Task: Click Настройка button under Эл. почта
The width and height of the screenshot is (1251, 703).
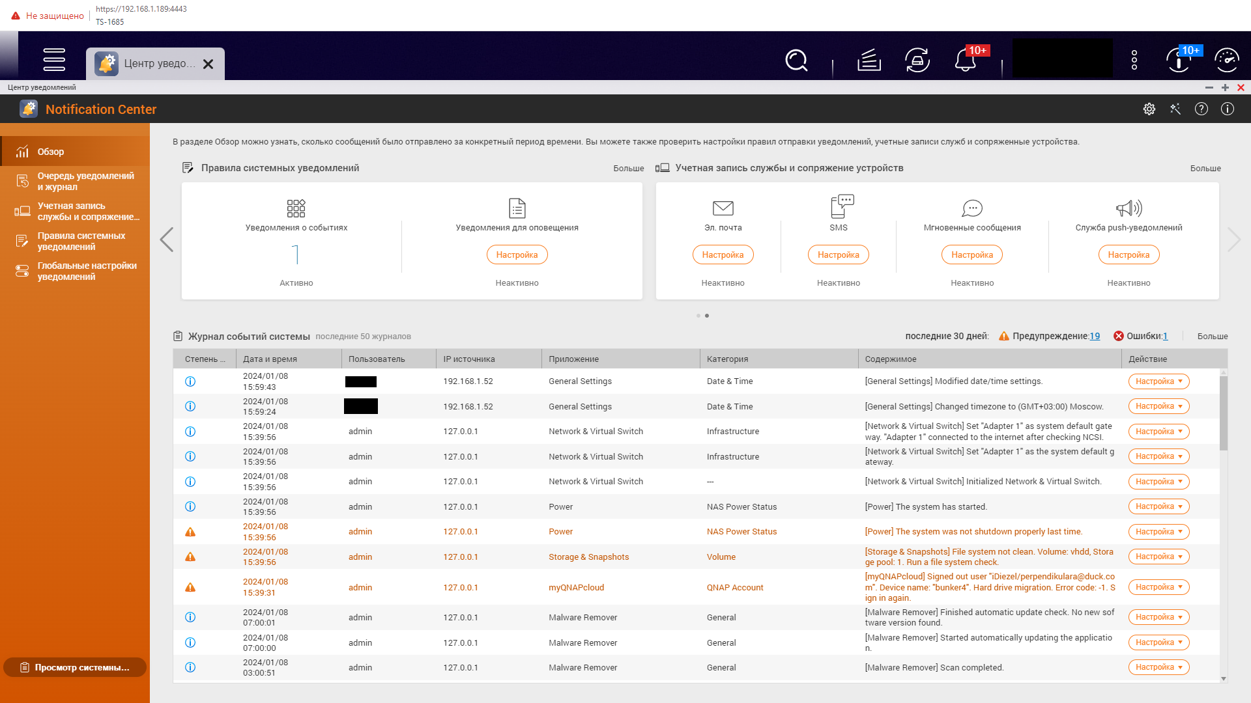Action: point(723,255)
